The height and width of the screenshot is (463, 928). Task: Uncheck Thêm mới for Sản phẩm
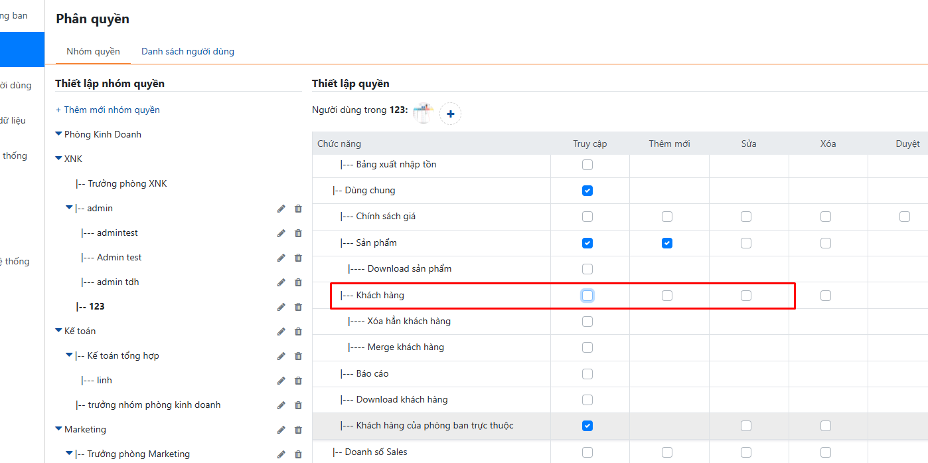click(x=667, y=243)
